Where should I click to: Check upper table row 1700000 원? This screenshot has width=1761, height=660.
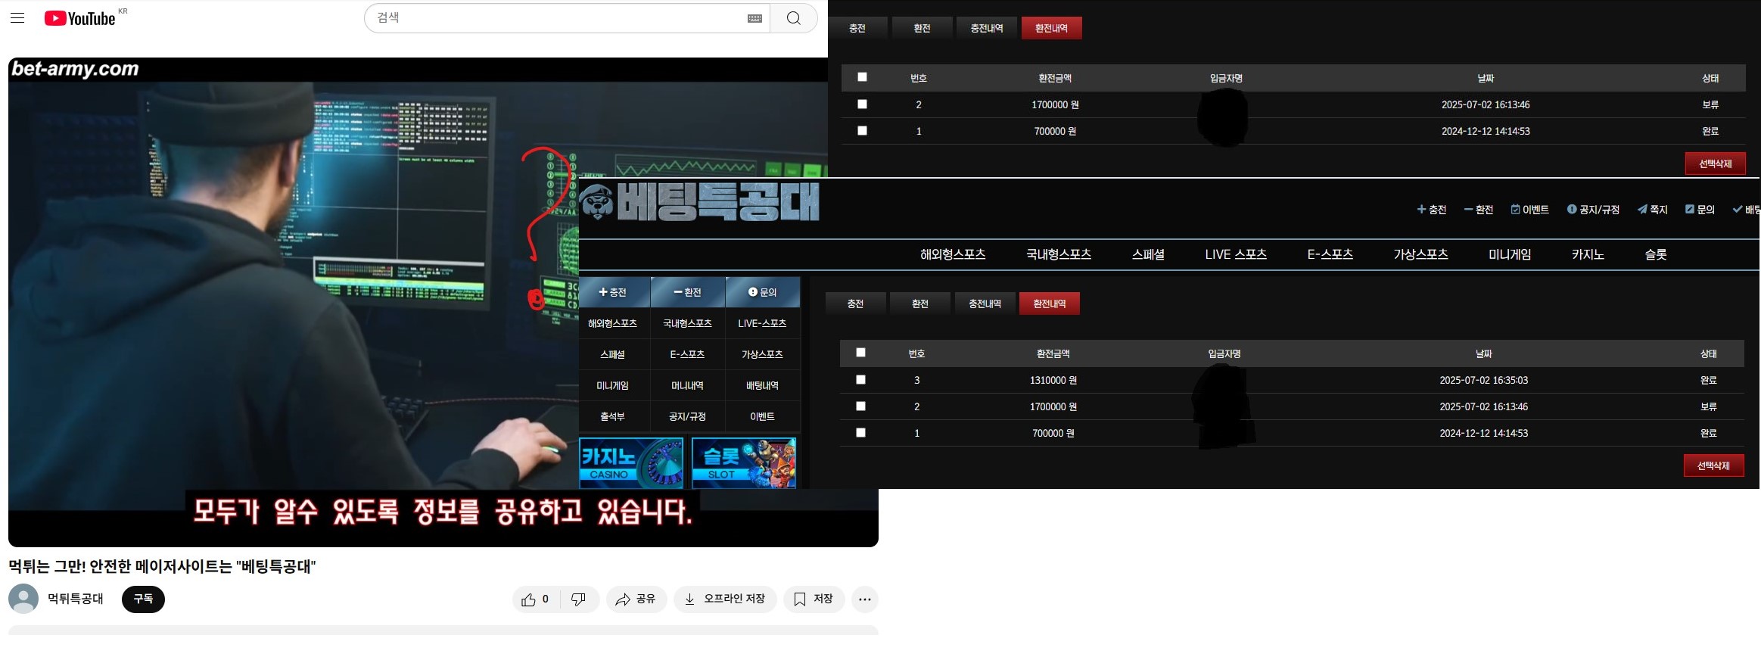pos(862,104)
